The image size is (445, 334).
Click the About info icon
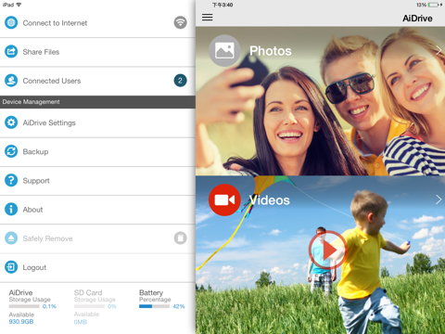coord(11,209)
